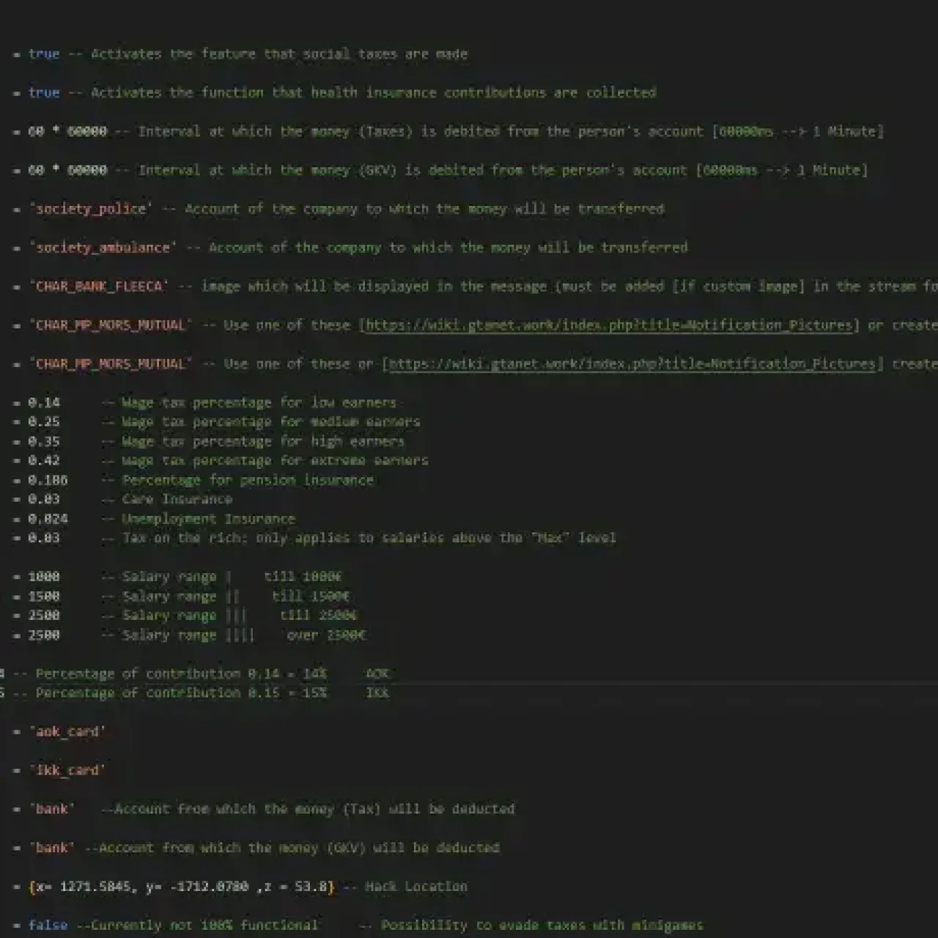938x938 pixels.
Task: Open the Notification_Pictures URL after "these or ["
Action: tap(632, 363)
